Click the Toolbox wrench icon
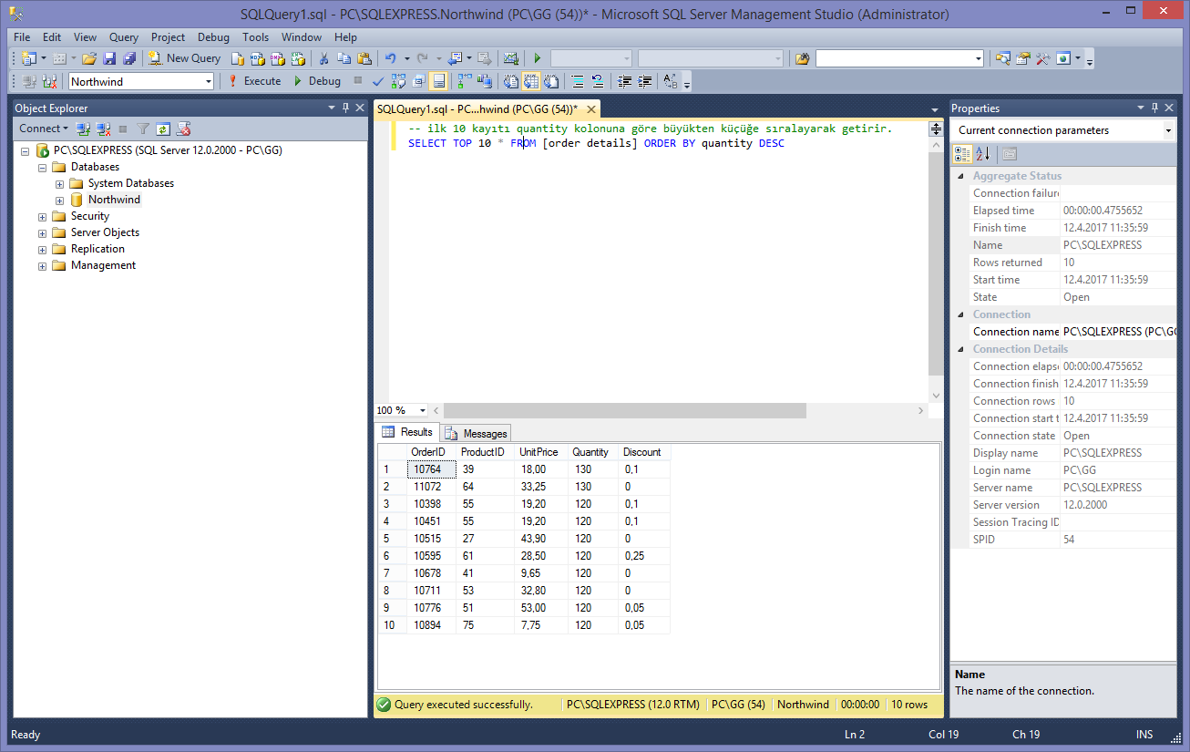This screenshot has height=752, width=1190. (x=1043, y=58)
